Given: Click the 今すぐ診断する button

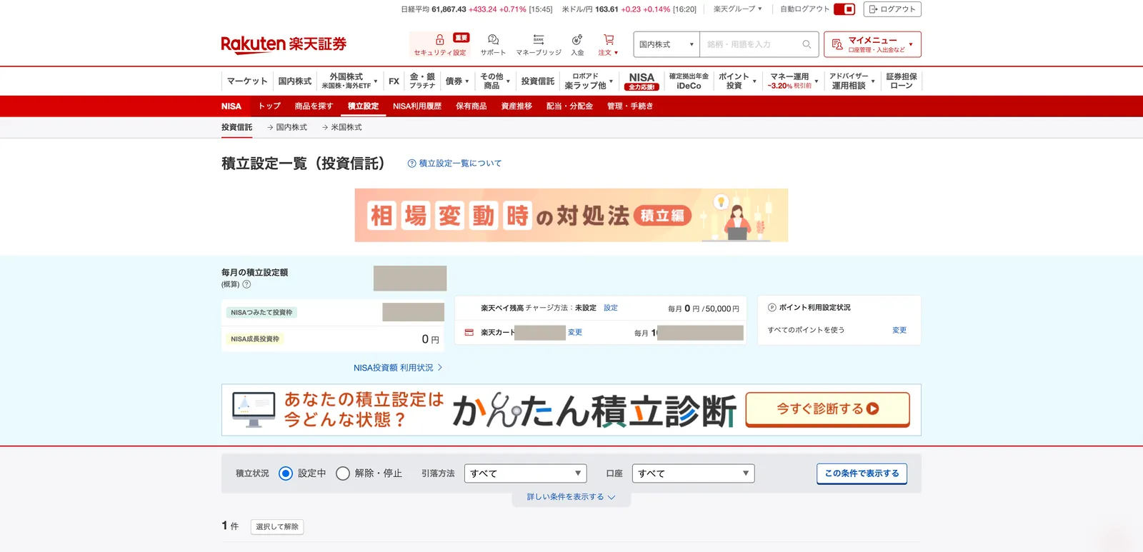Looking at the screenshot, I should tap(827, 409).
